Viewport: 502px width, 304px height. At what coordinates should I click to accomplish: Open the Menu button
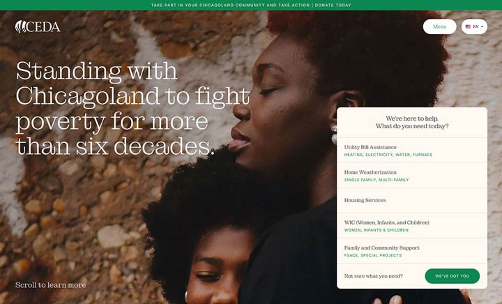coord(439,26)
